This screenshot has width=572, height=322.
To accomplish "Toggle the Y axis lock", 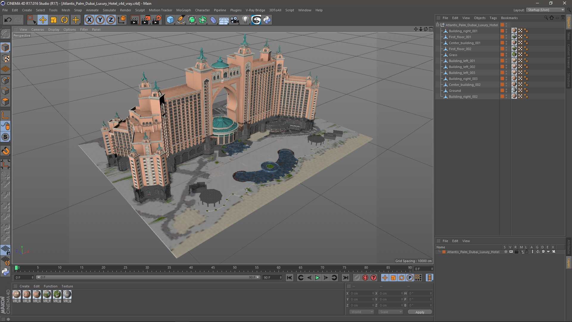I will [x=100, y=20].
